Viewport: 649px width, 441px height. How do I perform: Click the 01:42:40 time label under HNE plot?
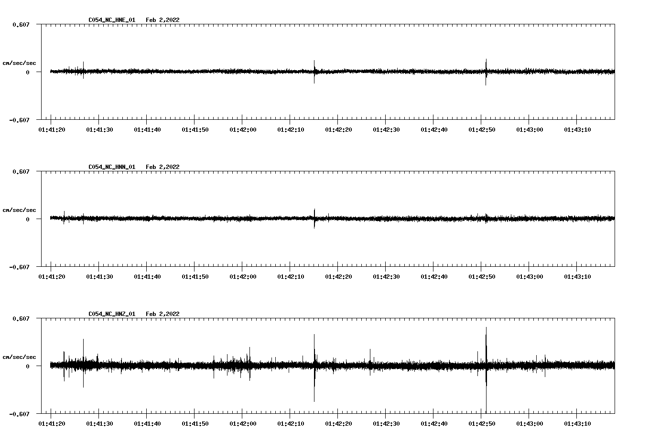tap(434, 130)
